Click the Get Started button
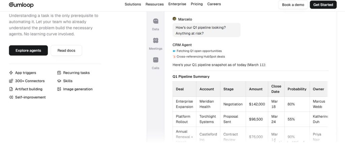 click(323, 5)
